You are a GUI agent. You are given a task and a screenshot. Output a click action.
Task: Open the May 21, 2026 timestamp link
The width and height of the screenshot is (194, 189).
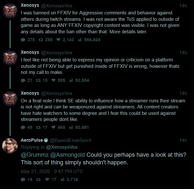(52, 171)
